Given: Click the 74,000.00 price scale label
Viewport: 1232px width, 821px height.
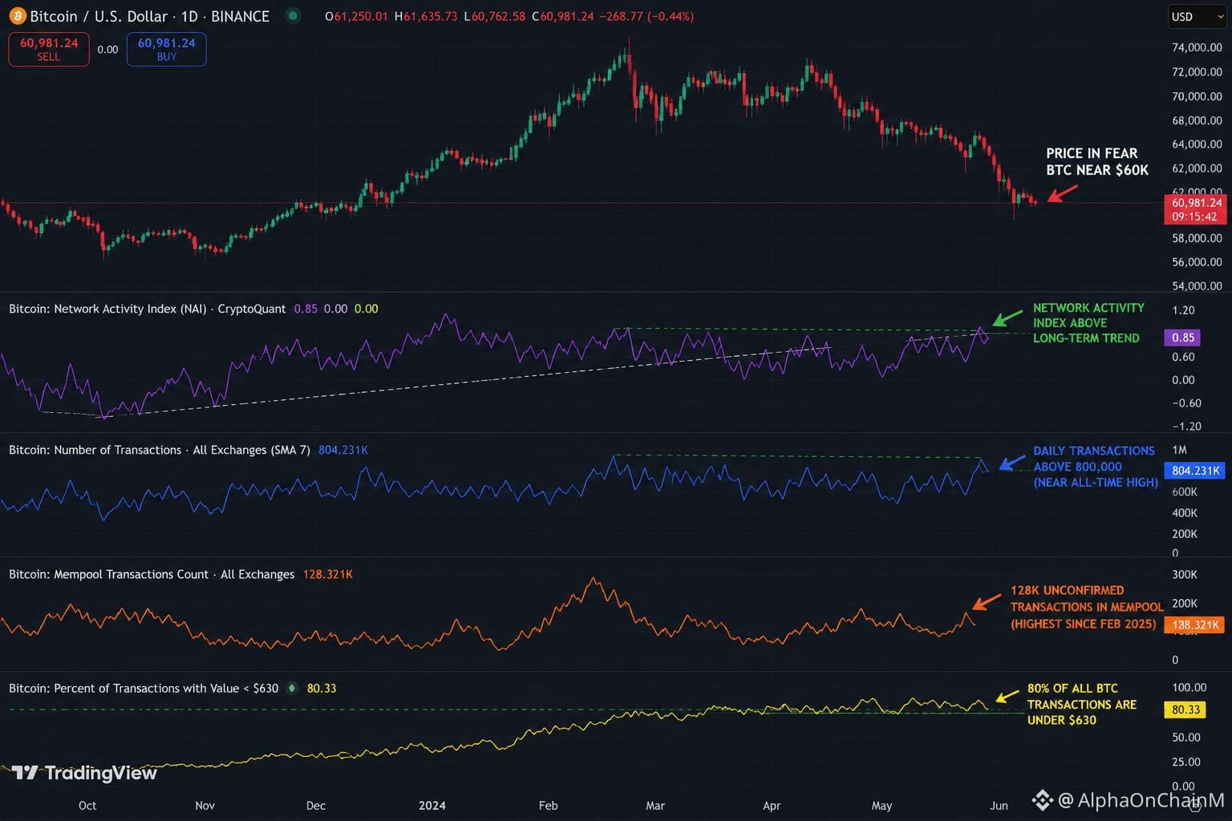Looking at the screenshot, I should (x=1197, y=47).
